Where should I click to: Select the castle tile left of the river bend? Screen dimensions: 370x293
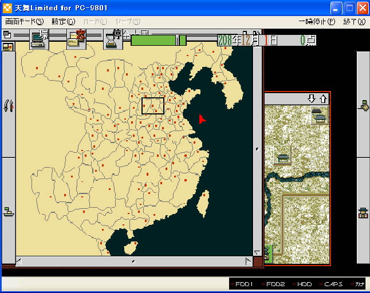coord(282,155)
